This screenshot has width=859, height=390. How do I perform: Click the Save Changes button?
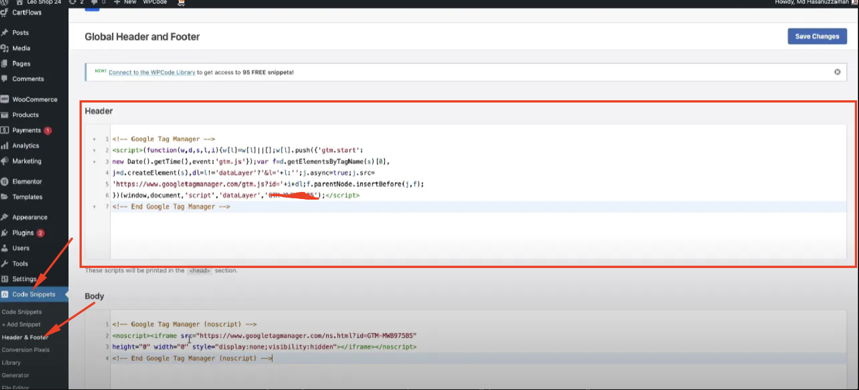[817, 36]
